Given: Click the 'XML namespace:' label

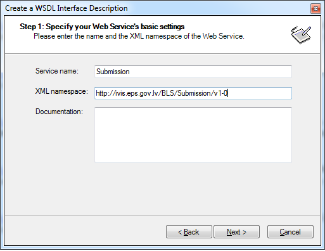Looking at the screenshot, I should tap(61, 91).
